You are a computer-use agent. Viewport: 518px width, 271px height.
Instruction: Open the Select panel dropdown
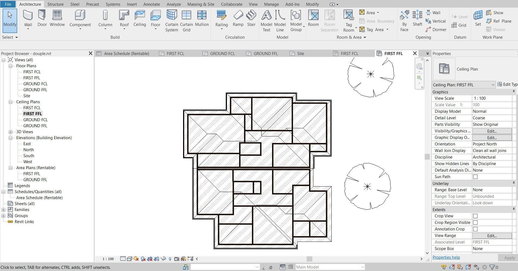click(10, 37)
